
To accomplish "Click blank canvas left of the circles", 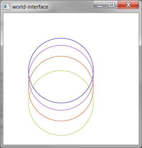I will 15,78.
